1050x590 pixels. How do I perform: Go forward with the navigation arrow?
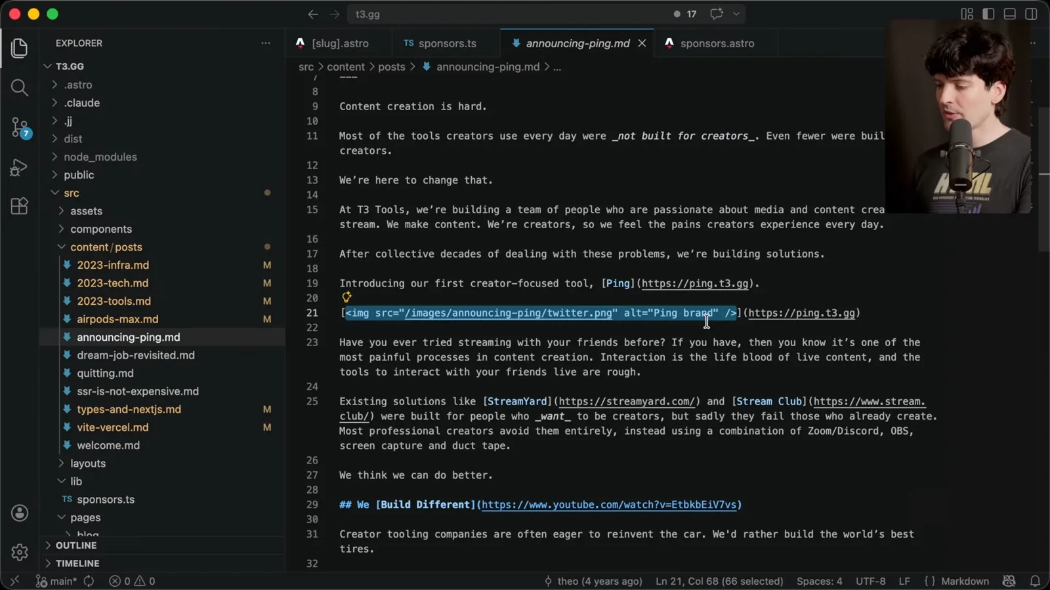click(335, 14)
